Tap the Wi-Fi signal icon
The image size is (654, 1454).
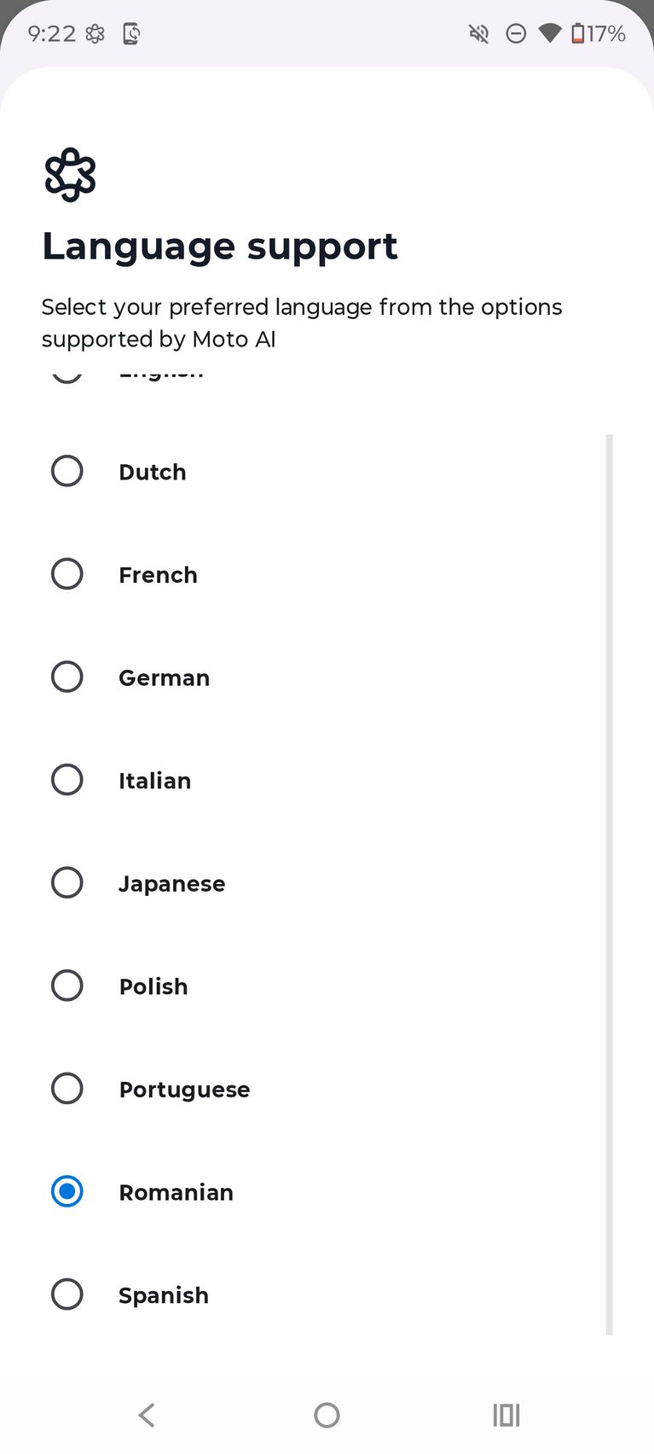pos(550,34)
